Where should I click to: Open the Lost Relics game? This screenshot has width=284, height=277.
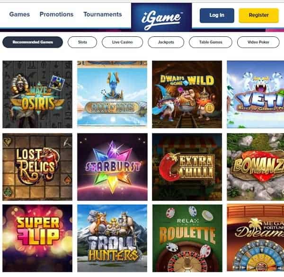[37, 167]
